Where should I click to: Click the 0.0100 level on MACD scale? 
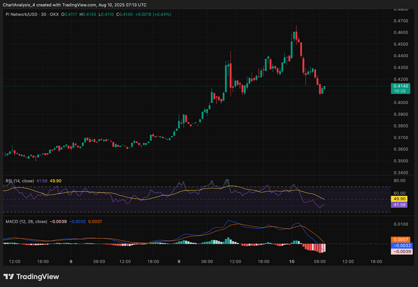[x=401, y=224]
